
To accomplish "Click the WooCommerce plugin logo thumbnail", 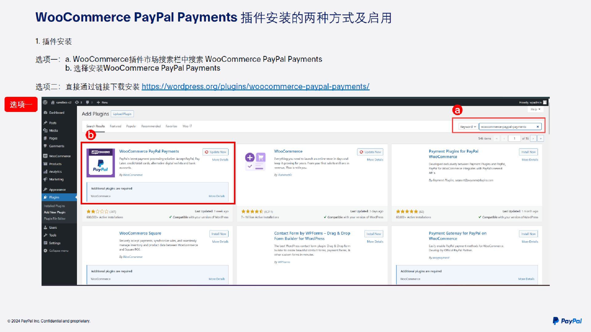I will click(x=255, y=162).
